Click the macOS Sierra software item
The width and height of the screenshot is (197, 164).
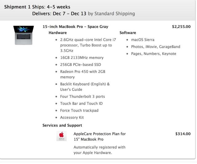[x=143, y=40]
